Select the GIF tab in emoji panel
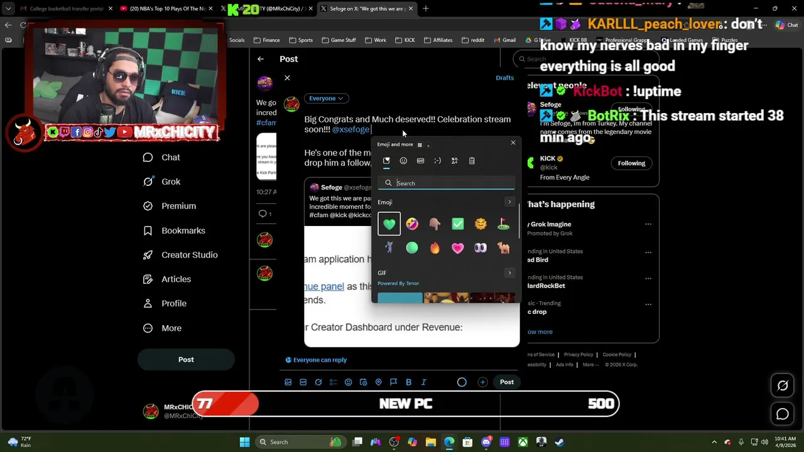The width and height of the screenshot is (804, 452). click(x=420, y=161)
